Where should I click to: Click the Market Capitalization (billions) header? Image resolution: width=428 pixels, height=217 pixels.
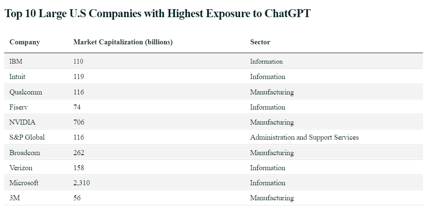tap(123, 42)
